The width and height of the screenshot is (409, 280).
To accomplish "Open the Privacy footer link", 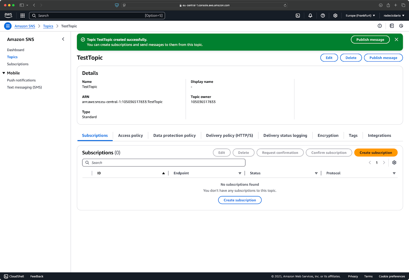I will (x=353, y=276).
